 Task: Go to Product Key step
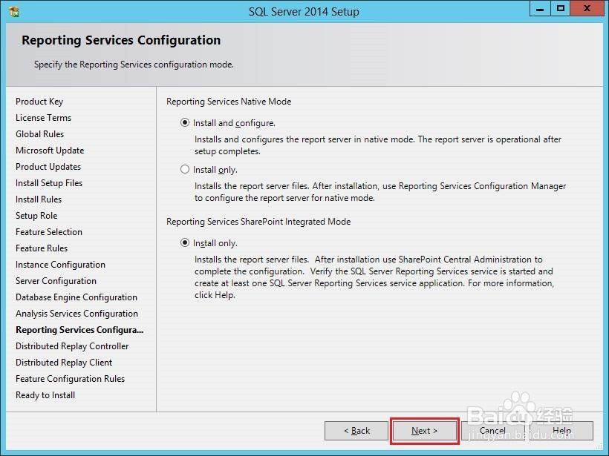click(x=39, y=102)
